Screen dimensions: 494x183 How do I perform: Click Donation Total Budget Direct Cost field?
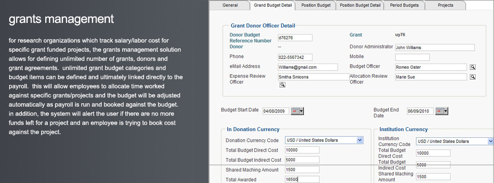coord(302,150)
